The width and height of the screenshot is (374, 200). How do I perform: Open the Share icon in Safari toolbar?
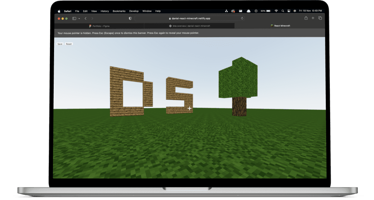pyautogui.click(x=306, y=18)
